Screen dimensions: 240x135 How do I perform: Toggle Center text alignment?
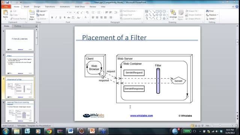tap(97, 18)
